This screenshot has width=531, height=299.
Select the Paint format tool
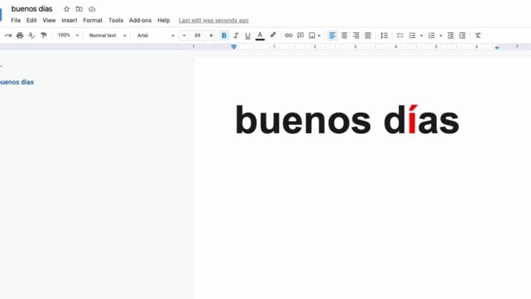pos(44,35)
